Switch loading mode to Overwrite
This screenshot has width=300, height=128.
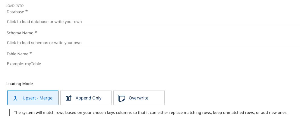click(x=139, y=98)
